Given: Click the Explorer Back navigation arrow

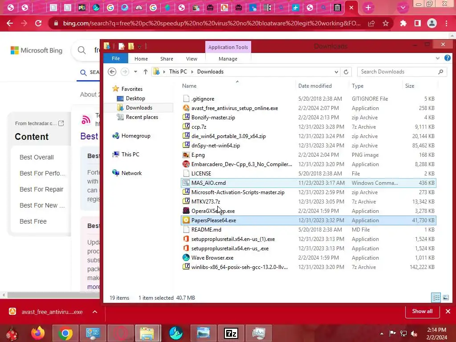Looking at the screenshot, I should (112, 72).
